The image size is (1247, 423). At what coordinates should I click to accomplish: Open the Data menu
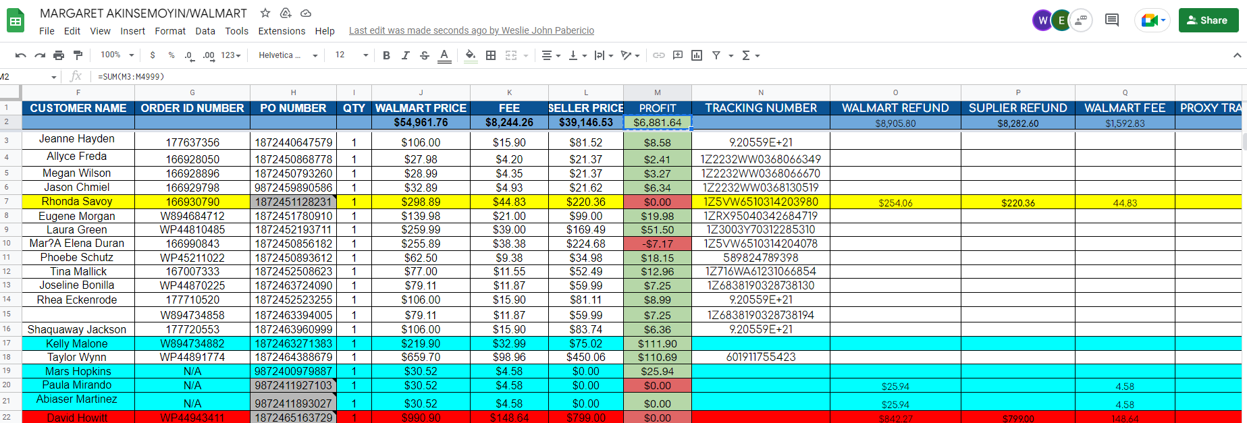click(x=205, y=31)
